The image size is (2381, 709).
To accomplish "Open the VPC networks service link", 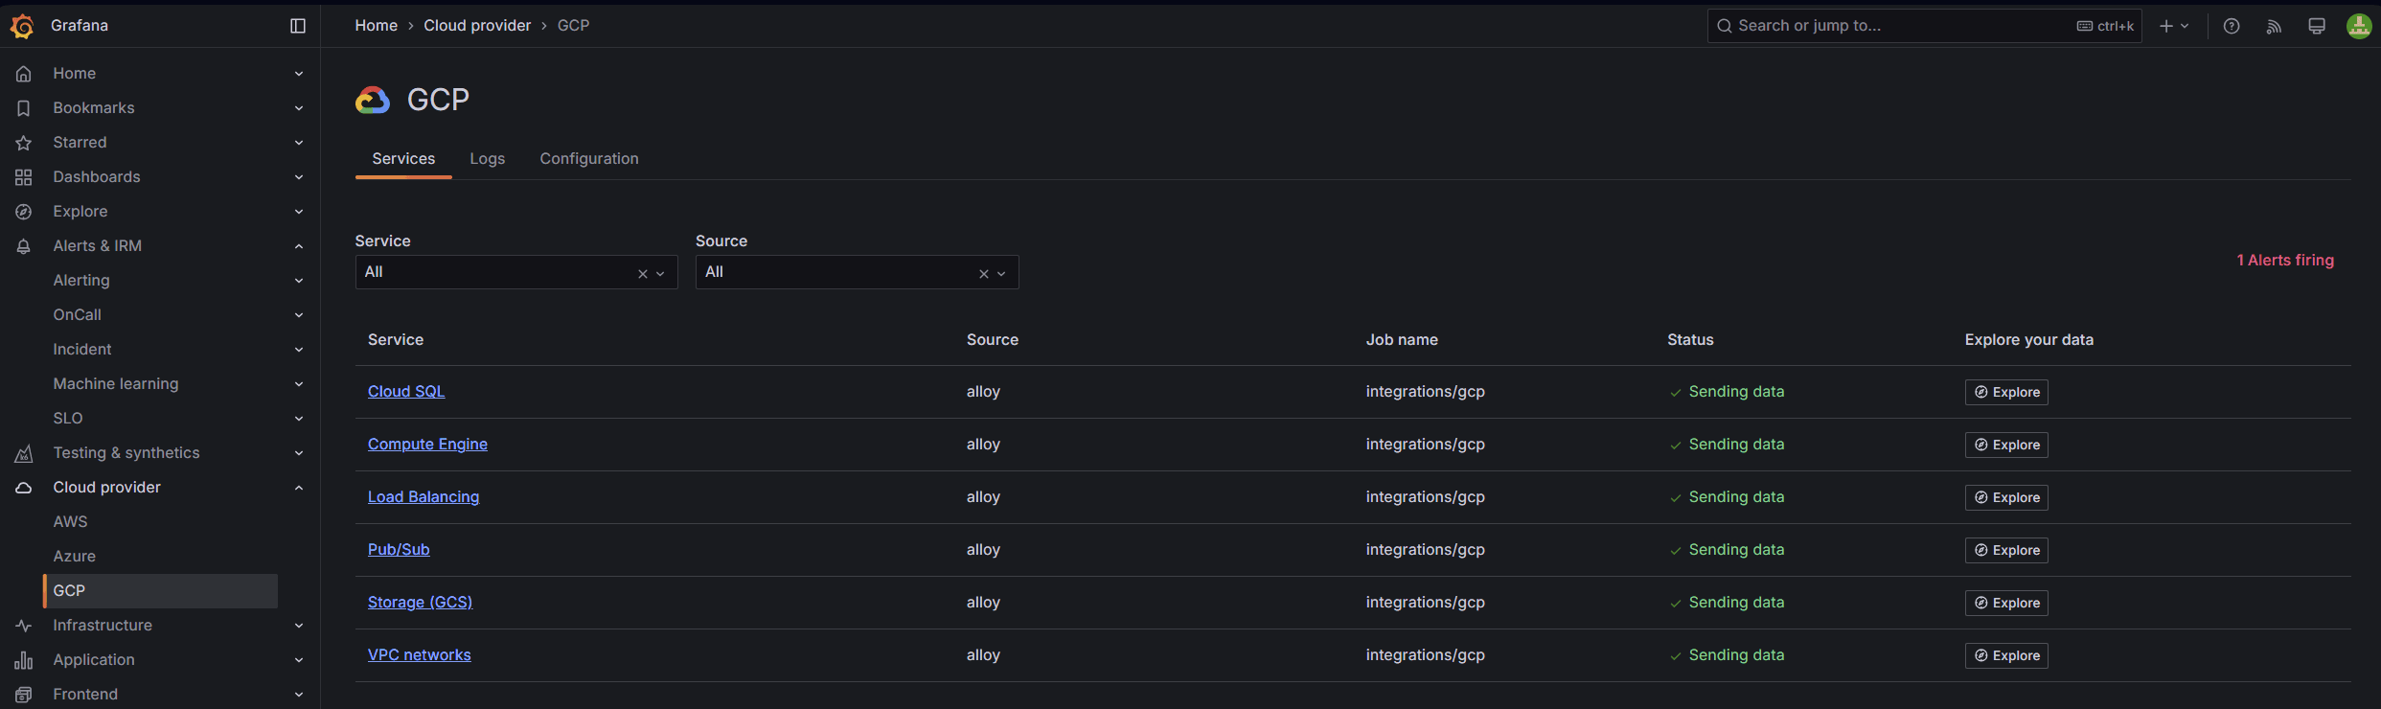I will [x=420, y=655].
